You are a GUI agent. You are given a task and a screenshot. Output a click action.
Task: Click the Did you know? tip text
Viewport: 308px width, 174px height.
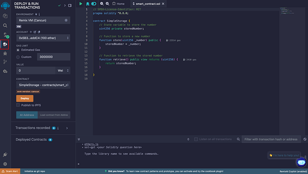[165, 171]
